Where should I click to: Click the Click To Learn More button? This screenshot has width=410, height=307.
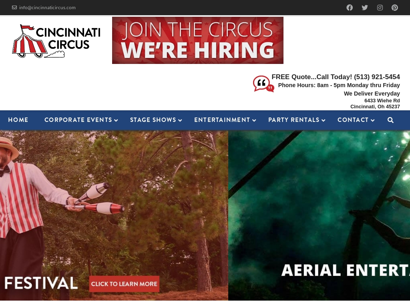pos(124,284)
